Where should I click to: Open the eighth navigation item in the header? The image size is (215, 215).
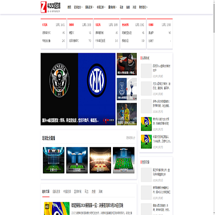click(x=134, y=7)
